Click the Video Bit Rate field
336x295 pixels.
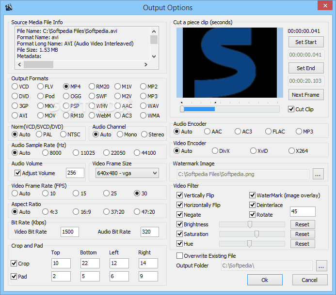[x=70, y=232]
